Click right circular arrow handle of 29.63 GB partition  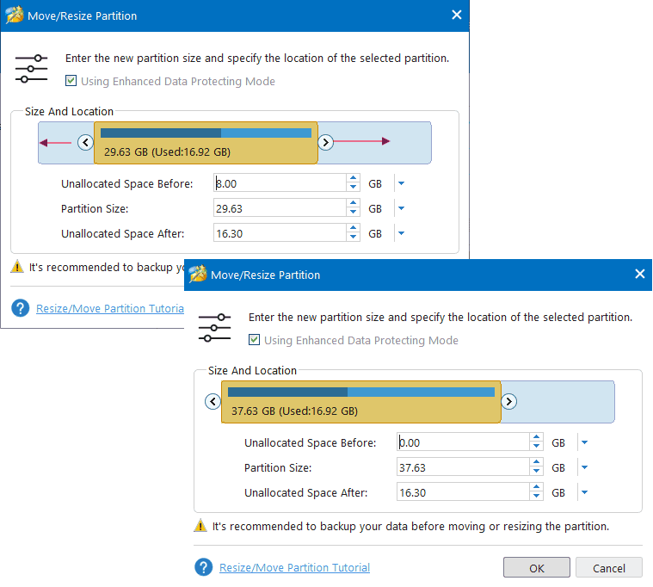[325, 143]
